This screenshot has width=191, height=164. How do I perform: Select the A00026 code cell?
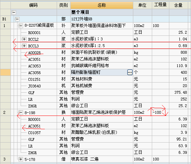pos(34,53)
